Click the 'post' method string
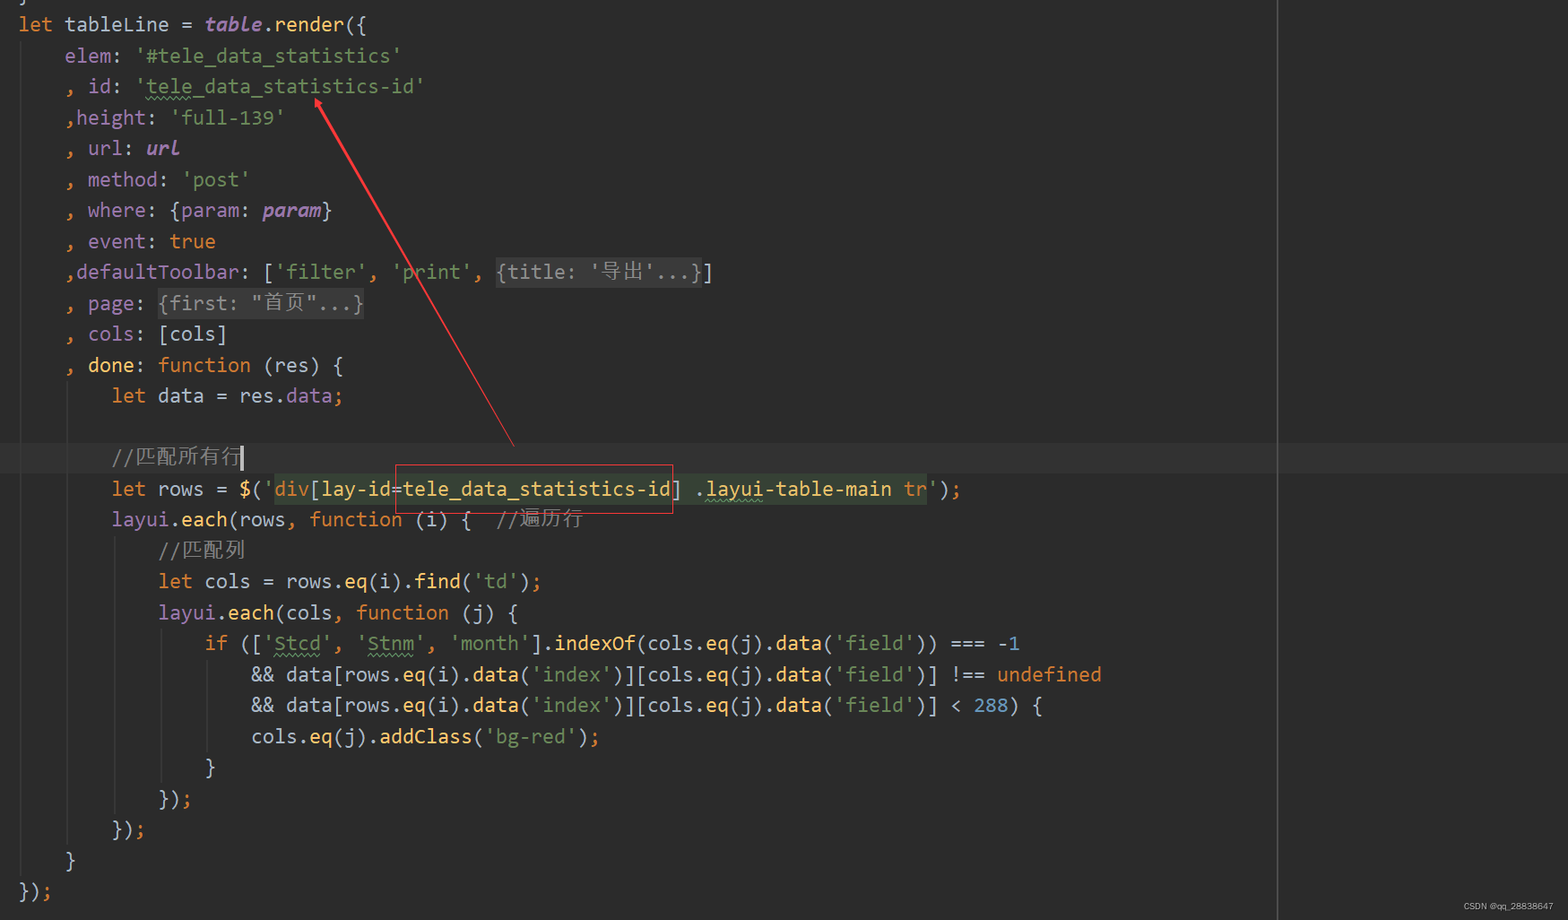The image size is (1568, 920). coord(216,180)
